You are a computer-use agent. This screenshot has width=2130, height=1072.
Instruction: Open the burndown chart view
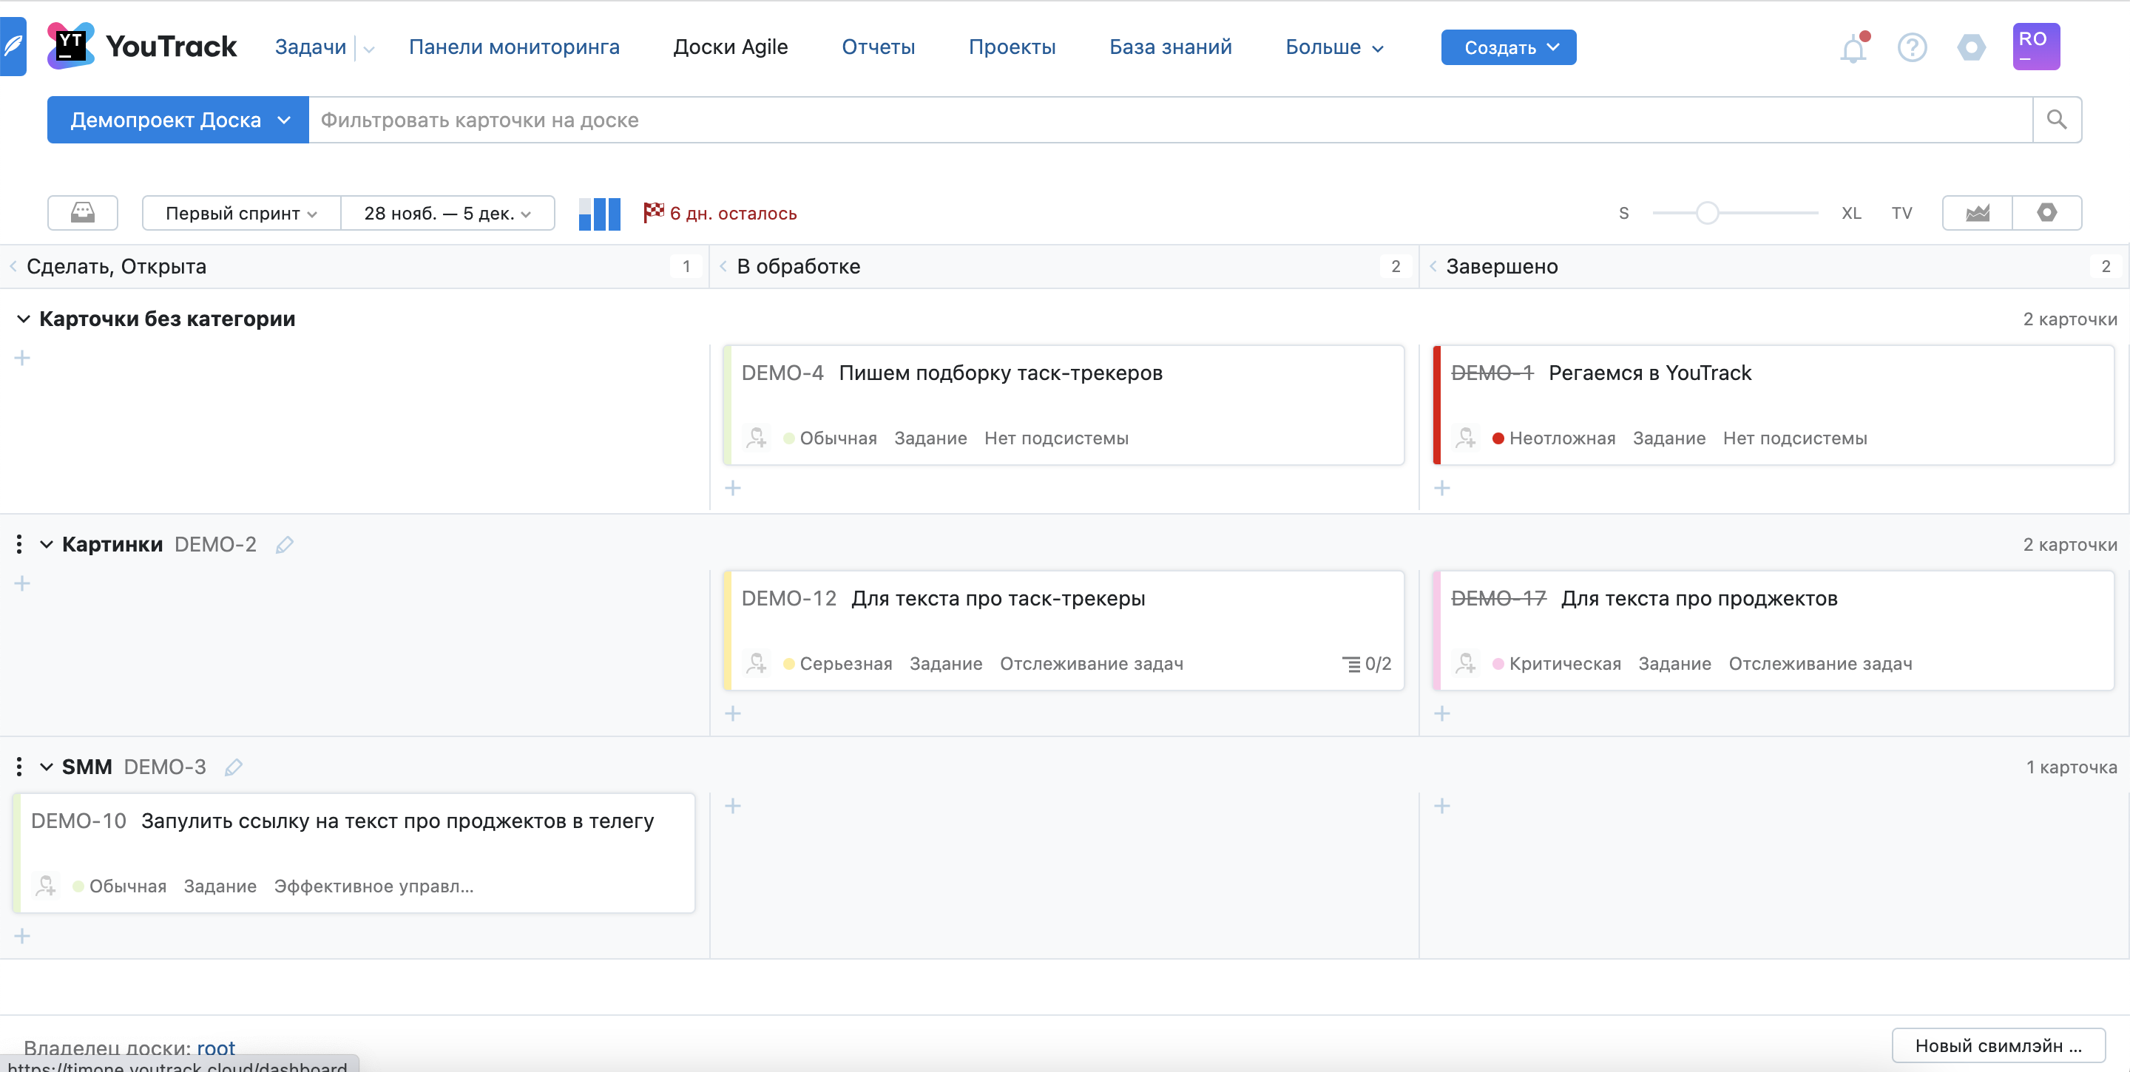[1978, 212]
